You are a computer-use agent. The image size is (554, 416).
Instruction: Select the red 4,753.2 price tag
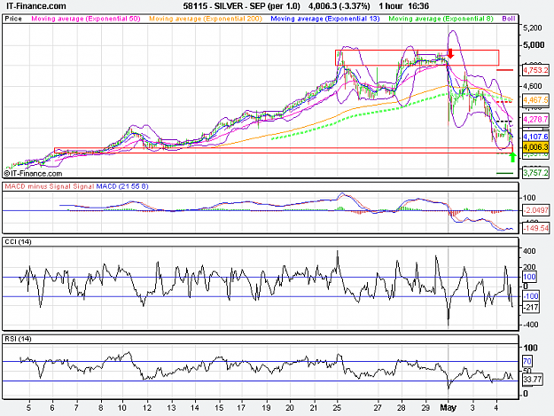coord(535,70)
